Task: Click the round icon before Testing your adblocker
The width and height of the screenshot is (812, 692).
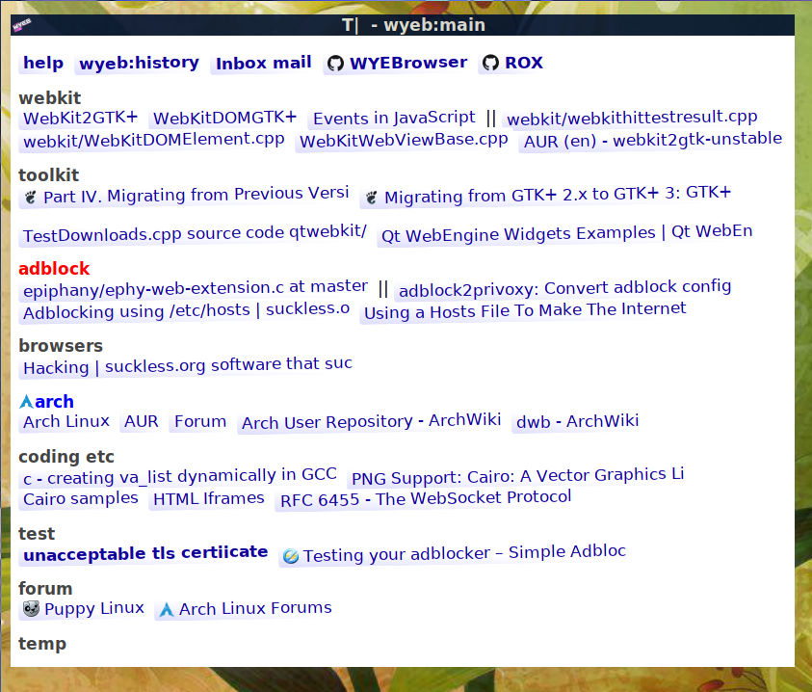Action: click(291, 556)
